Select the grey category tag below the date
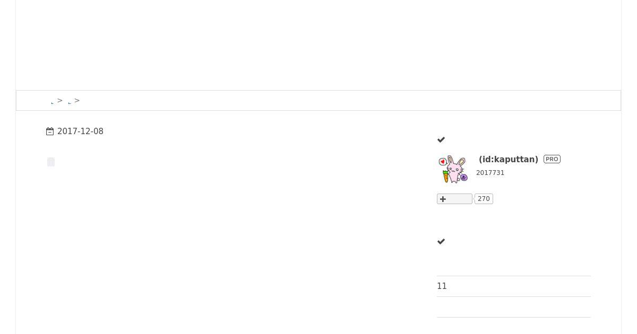 [x=51, y=162]
